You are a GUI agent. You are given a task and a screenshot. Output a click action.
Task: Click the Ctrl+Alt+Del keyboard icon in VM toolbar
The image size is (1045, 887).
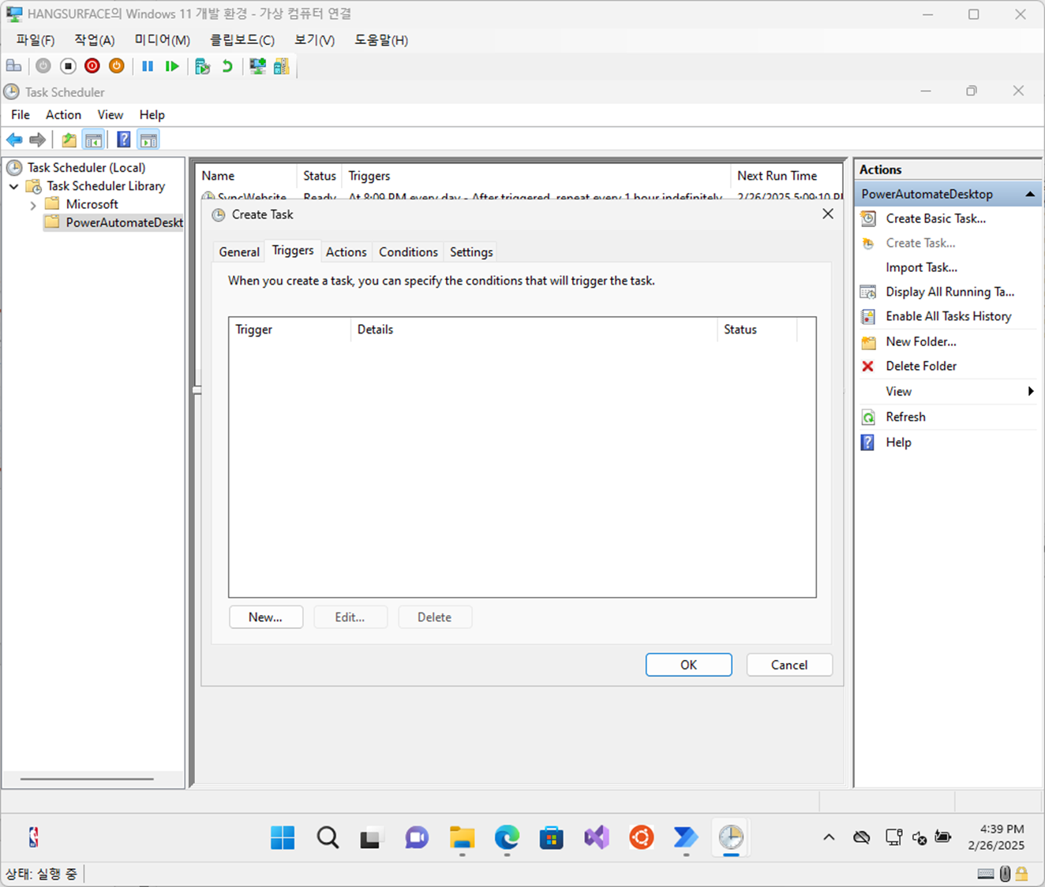(14, 66)
